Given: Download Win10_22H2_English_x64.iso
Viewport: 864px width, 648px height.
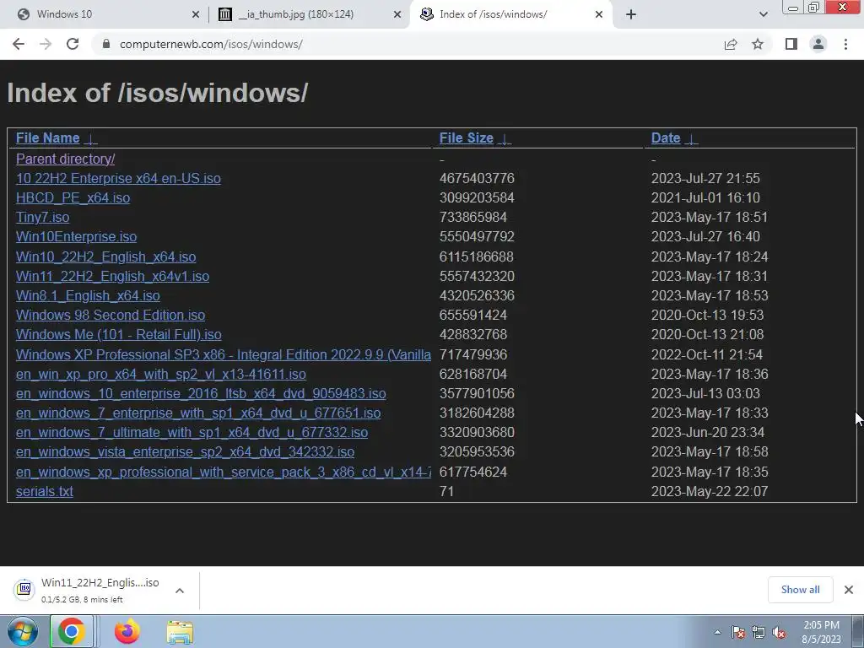Looking at the screenshot, I should [105, 256].
